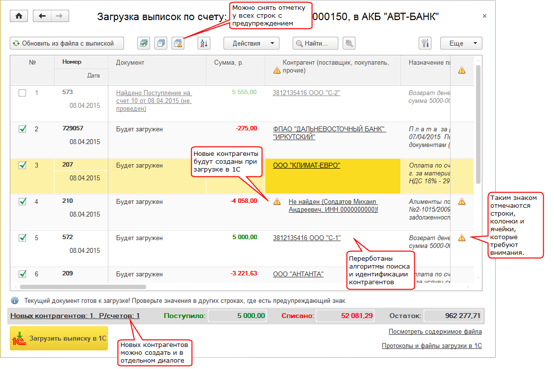
Task: Uncheck rows with warnings icon
Action: point(178,43)
